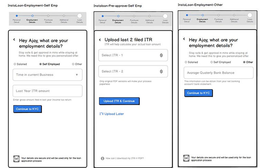The height and width of the screenshot is (168, 260).
Task: Click info icon beside ITR-V PDF download help
Action: coord(102,158)
